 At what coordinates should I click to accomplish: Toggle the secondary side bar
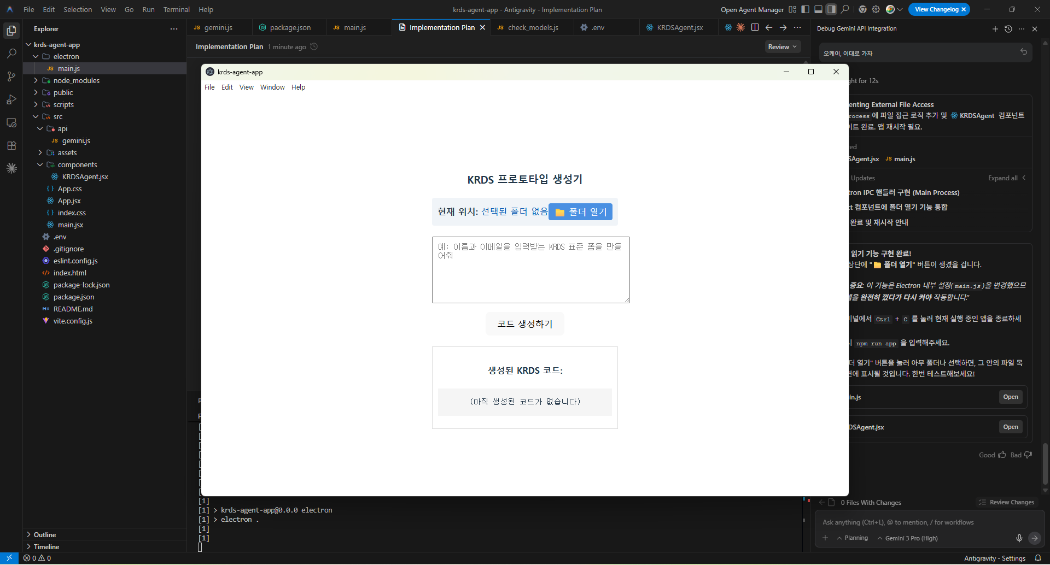pos(831,9)
